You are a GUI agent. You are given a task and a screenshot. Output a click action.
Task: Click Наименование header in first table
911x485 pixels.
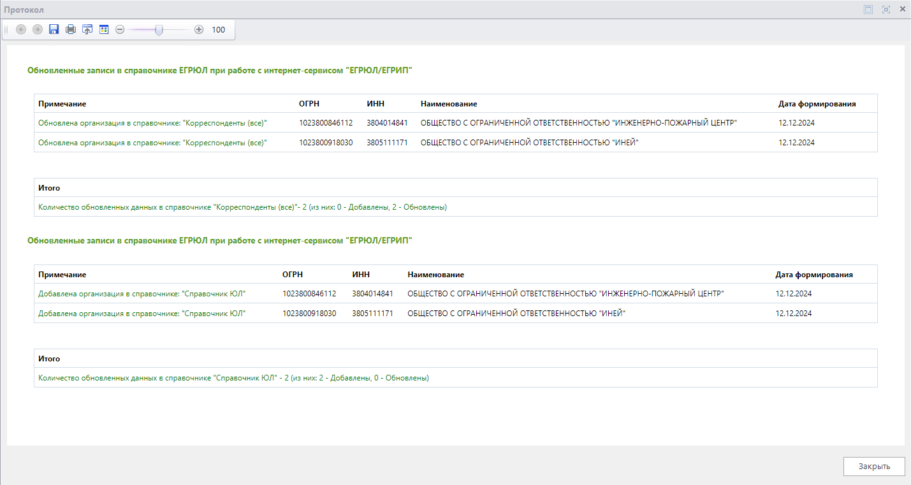(449, 104)
